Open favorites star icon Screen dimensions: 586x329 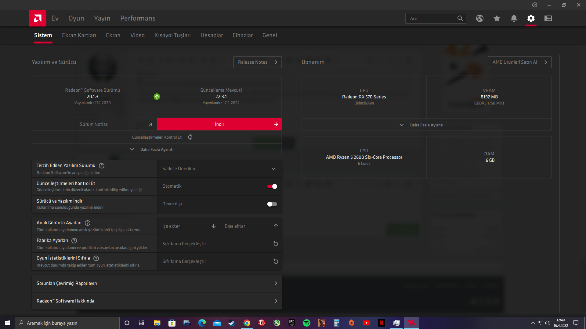[497, 18]
